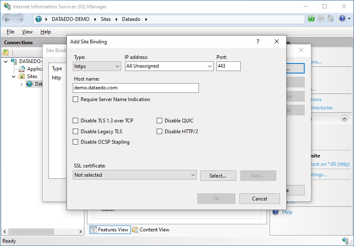The width and height of the screenshot is (354, 246).
Task: Open the File menu
Action: click(x=10, y=32)
